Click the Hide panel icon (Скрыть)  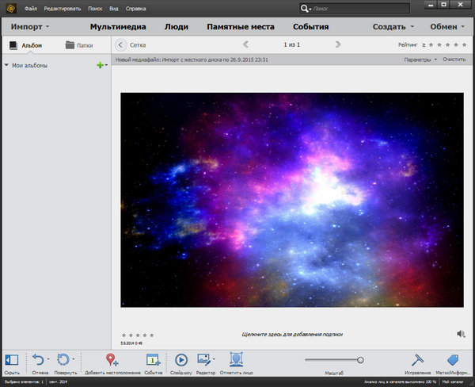pyautogui.click(x=11, y=360)
